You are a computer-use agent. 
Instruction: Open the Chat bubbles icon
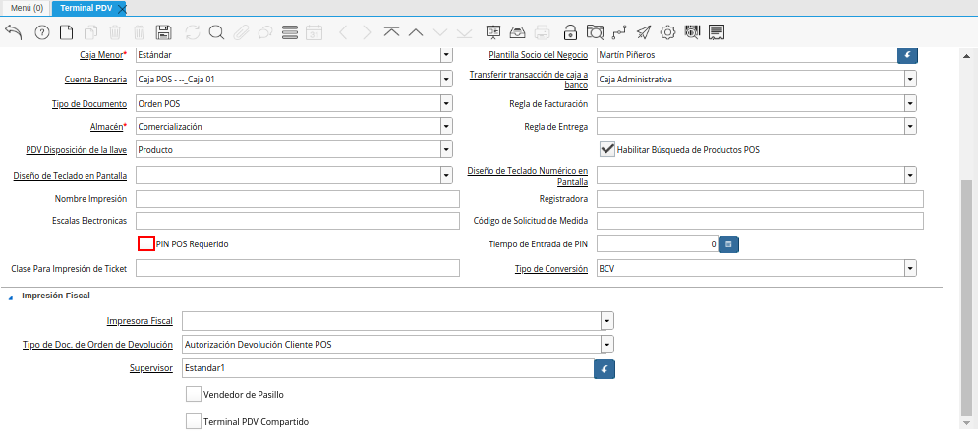click(x=265, y=32)
